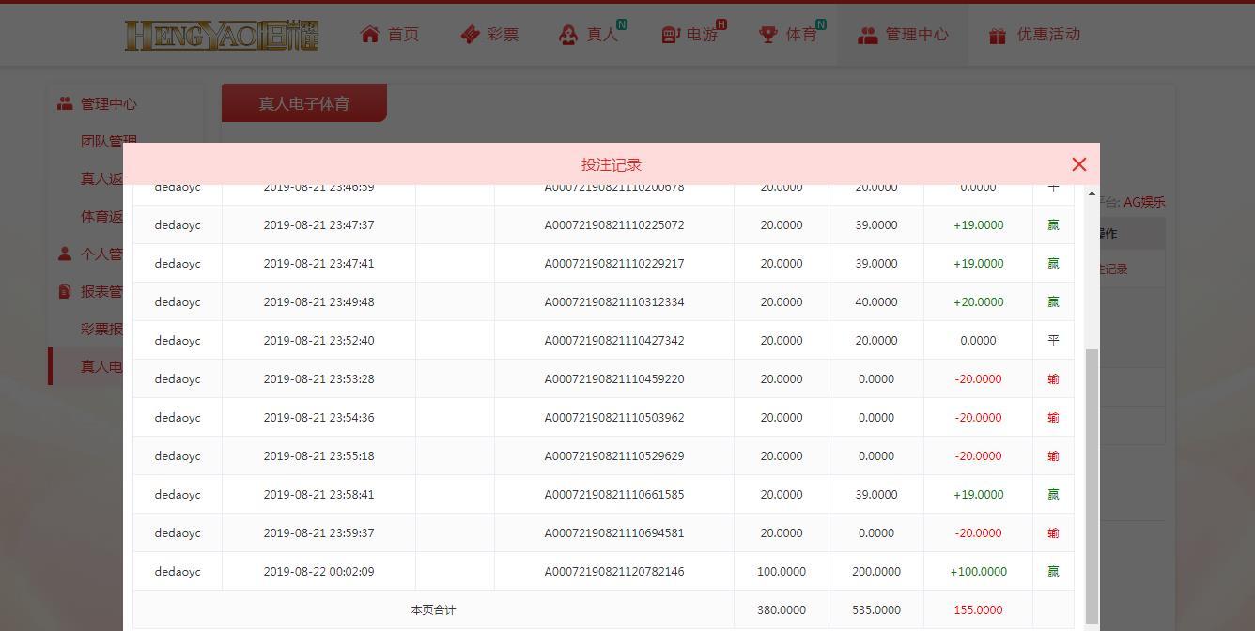Click timestamp 2019-08-21 23:58:41
Viewport: 1255px width, 631px height.
[318, 495]
